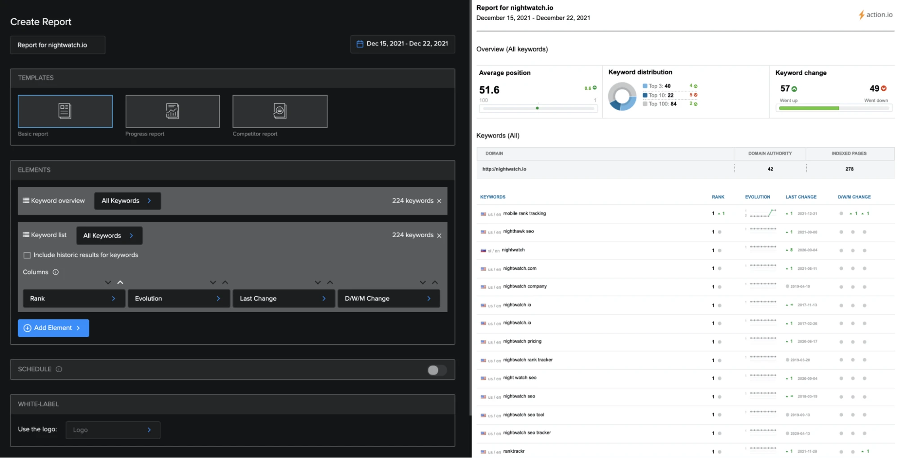The height and width of the screenshot is (458, 897).
Task: Open All Keywords dropdown in Keyword overview
Action: (127, 201)
